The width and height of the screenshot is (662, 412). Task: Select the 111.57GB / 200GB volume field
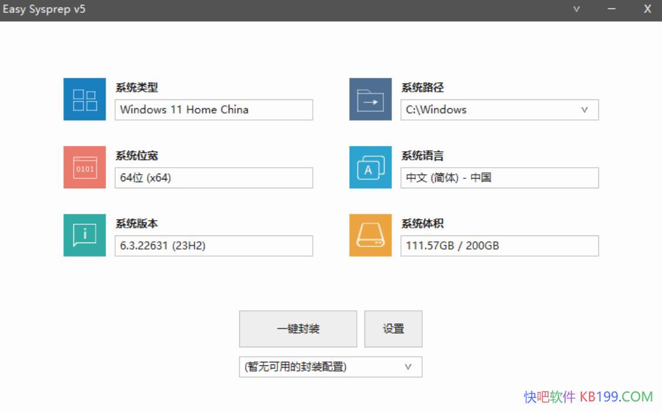tap(500, 246)
